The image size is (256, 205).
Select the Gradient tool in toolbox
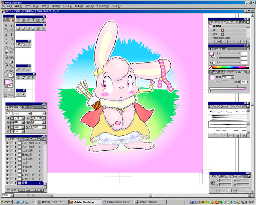(11, 62)
